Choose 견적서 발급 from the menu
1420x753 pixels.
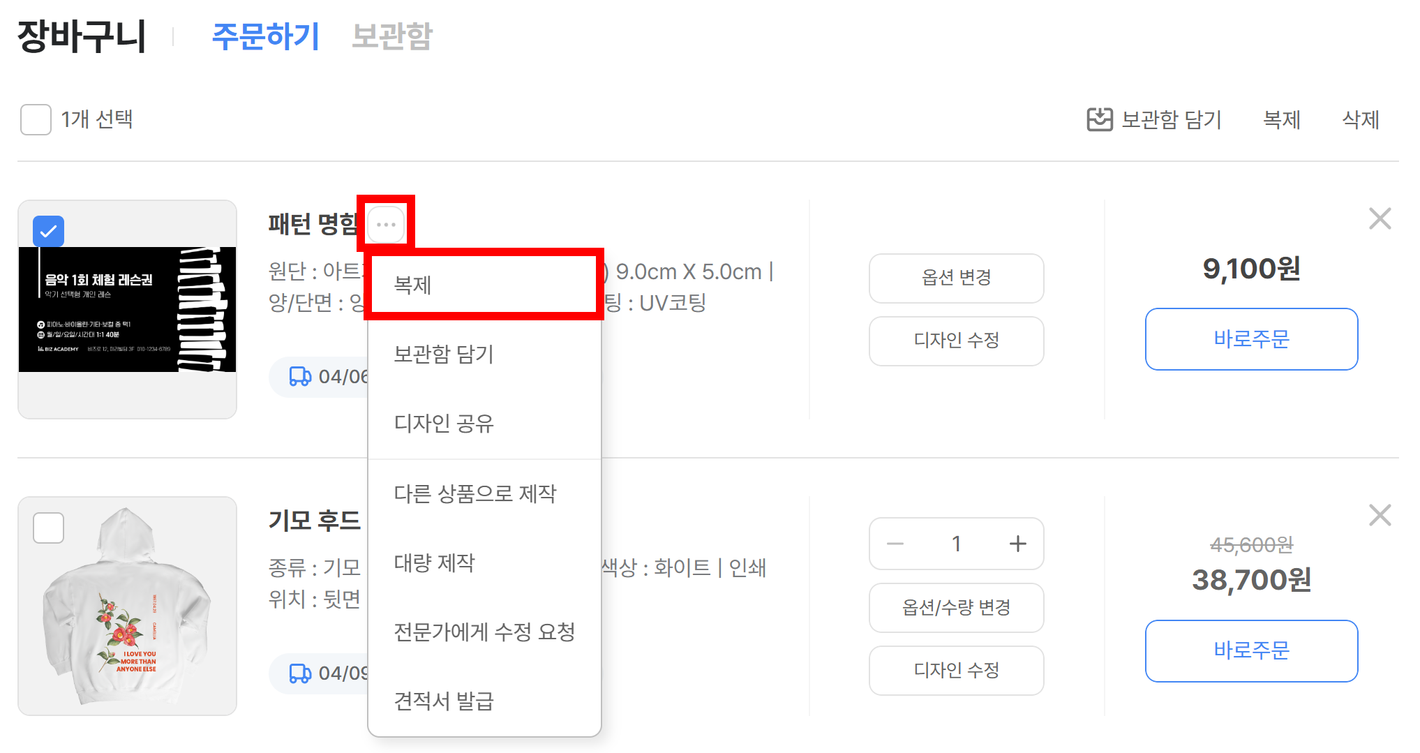tap(444, 701)
